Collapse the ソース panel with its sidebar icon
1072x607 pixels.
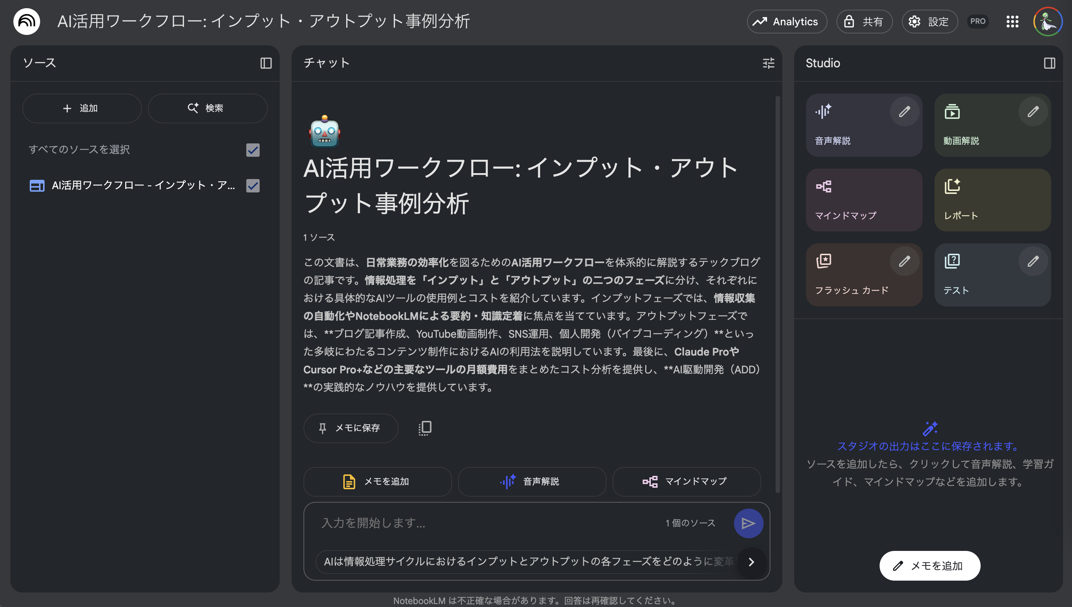(266, 63)
